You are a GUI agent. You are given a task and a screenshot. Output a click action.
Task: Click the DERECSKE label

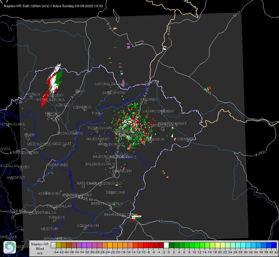click(115, 192)
